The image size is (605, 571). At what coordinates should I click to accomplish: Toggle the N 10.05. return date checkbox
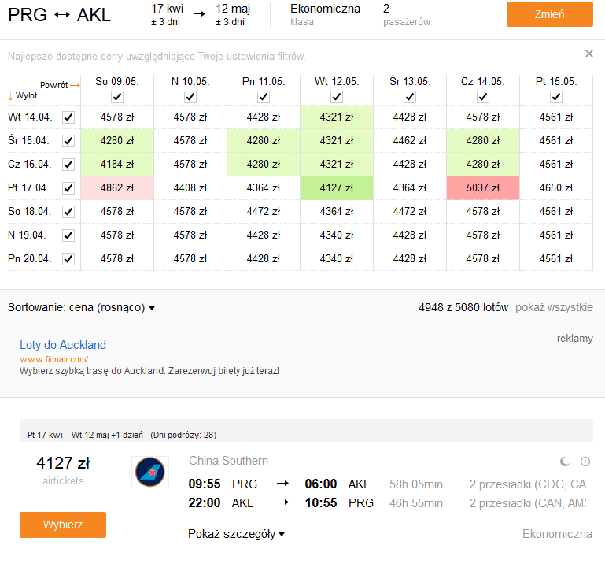click(190, 97)
